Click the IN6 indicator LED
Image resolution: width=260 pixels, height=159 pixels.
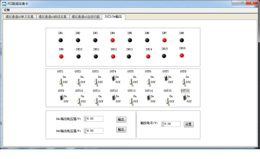pyautogui.click(x=147, y=40)
